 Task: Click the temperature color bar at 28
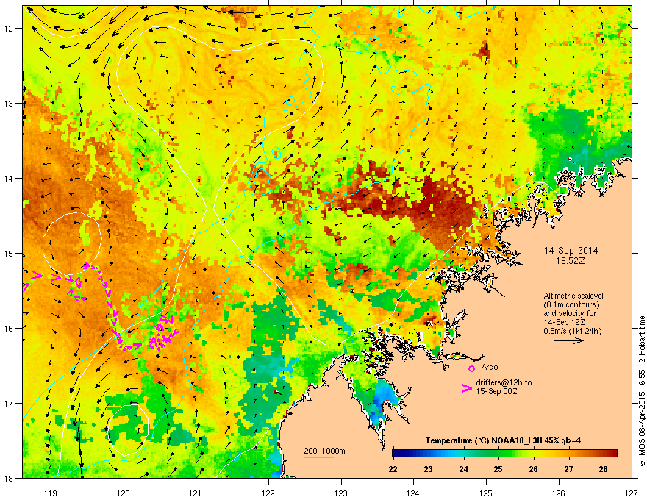(x=604, y=454)
